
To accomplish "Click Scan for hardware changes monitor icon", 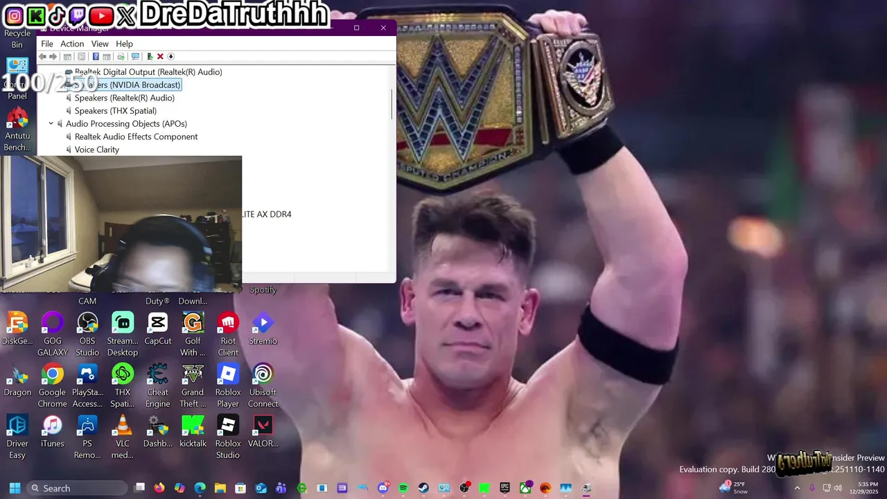I will point(135,56).
